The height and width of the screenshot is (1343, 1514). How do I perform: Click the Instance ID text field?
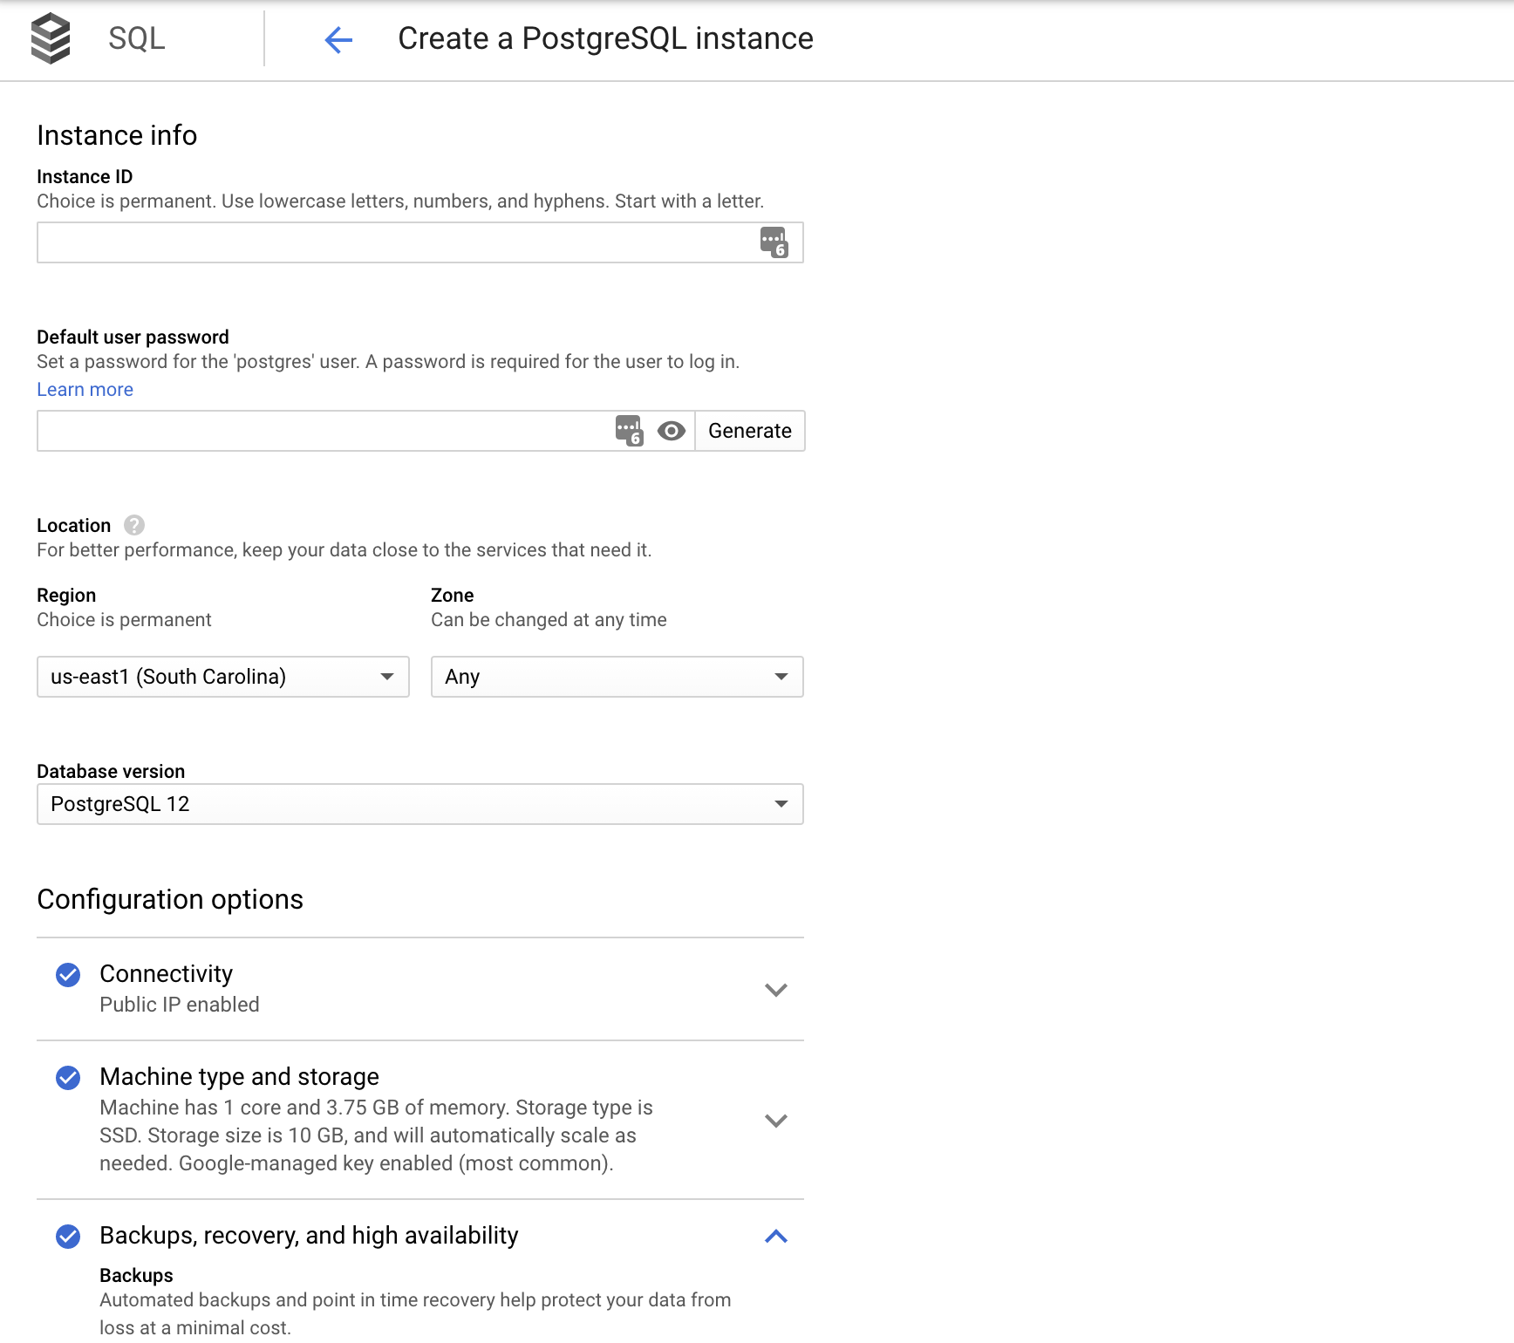click(392, 242)
